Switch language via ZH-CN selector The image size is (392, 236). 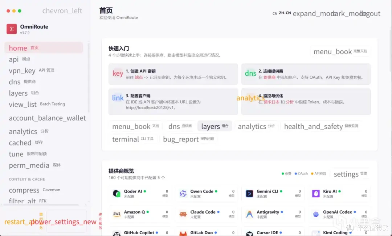tap(282, 13)
